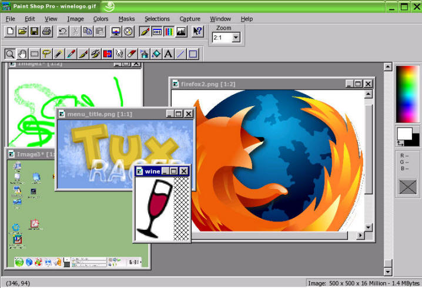Open the File menu
Image resolution: width=422 pixels, height=288 pixels.
pyautogui.click(x=10, y=19)
